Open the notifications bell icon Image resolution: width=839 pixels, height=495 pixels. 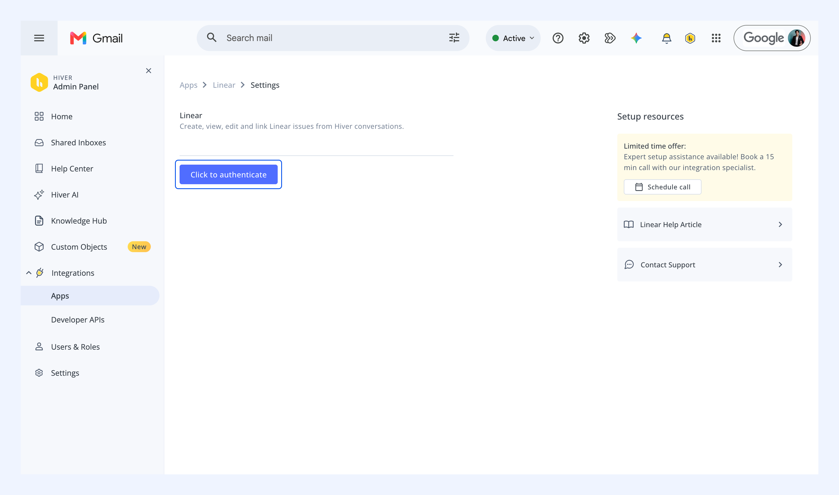[x=666, y=38]
